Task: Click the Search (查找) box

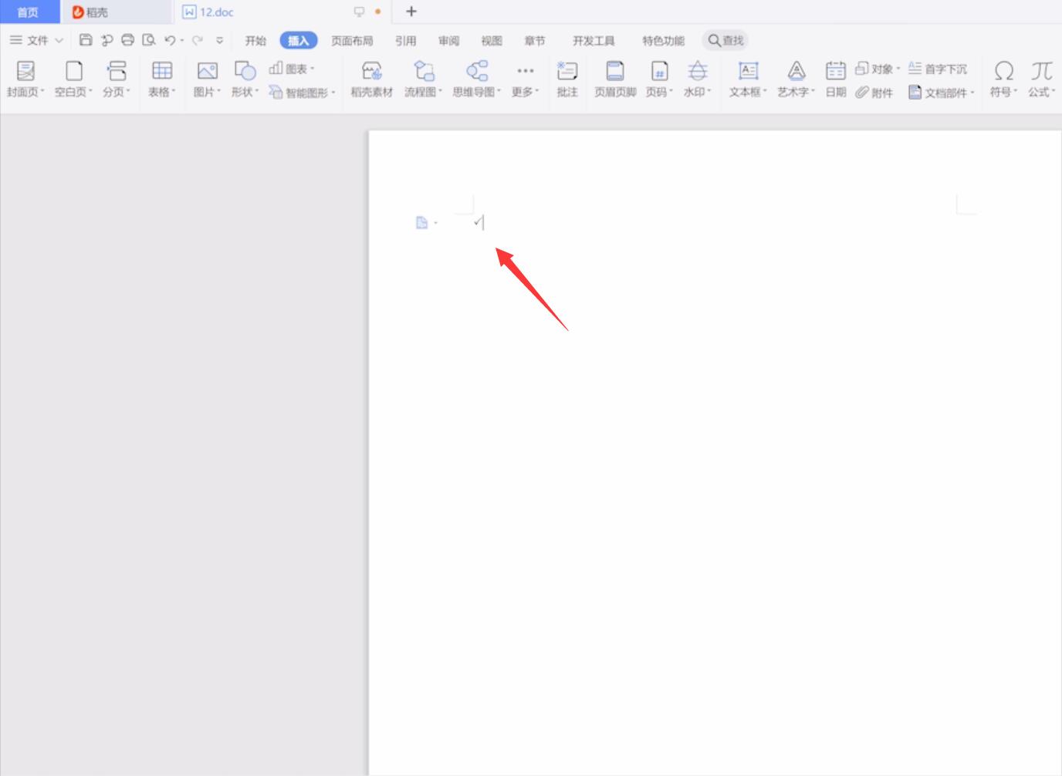Action: pos(725,40)
